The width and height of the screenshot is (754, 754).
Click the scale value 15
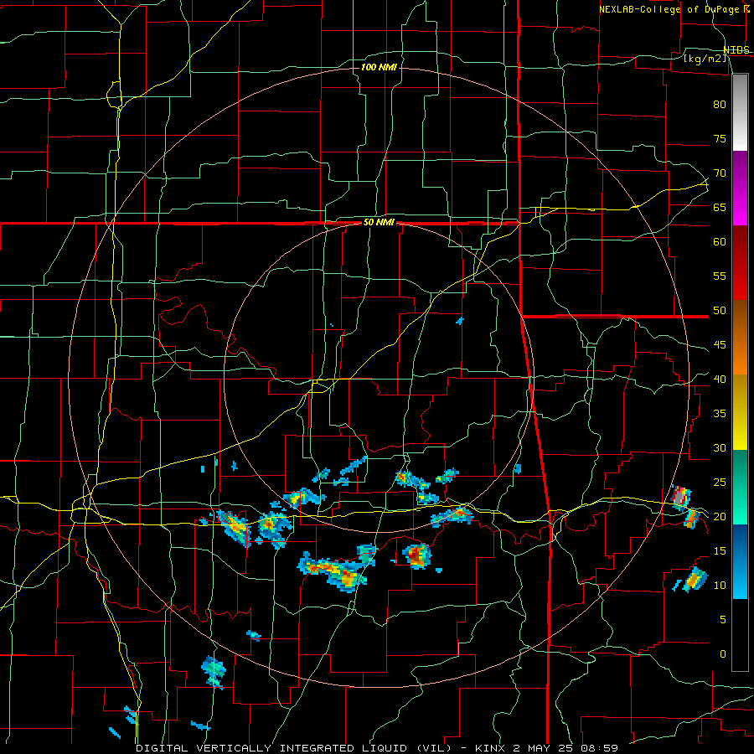click(720, 550)
